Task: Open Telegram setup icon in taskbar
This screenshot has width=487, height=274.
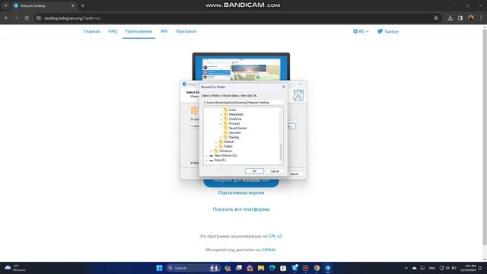Action: tap(328, 268)
